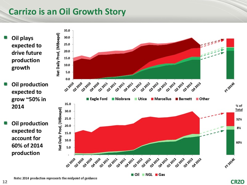The height and width of the screenshot is (185, 247).
Task: Click the bullet text about 60% of 2014 production
Action: [x=30, y=138]
